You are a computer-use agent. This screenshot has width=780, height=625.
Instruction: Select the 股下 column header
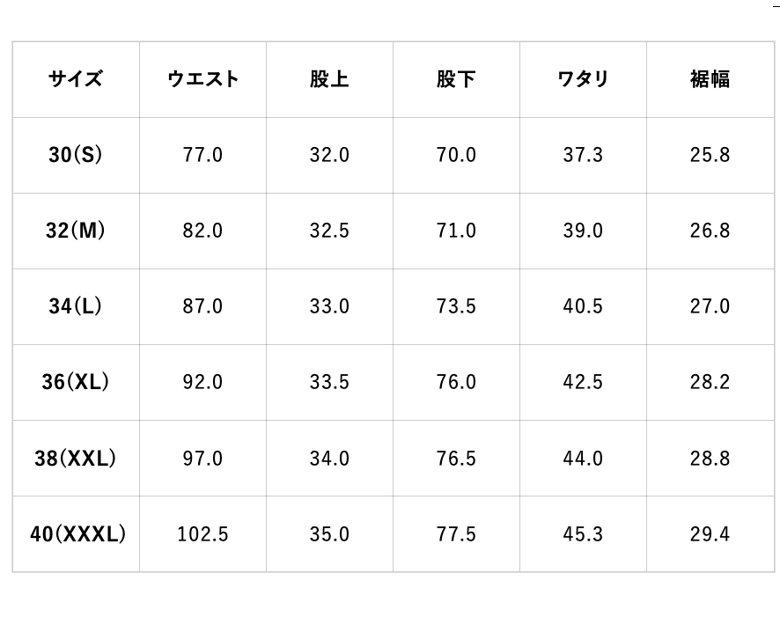456,79
